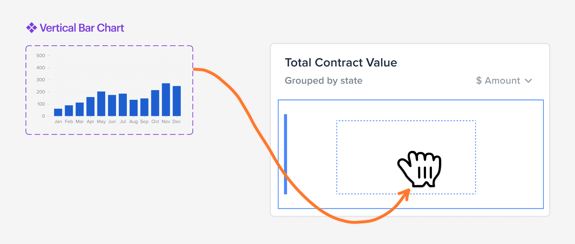Click the Aug month axis label
Screen dimensions: 575x244
133,121
